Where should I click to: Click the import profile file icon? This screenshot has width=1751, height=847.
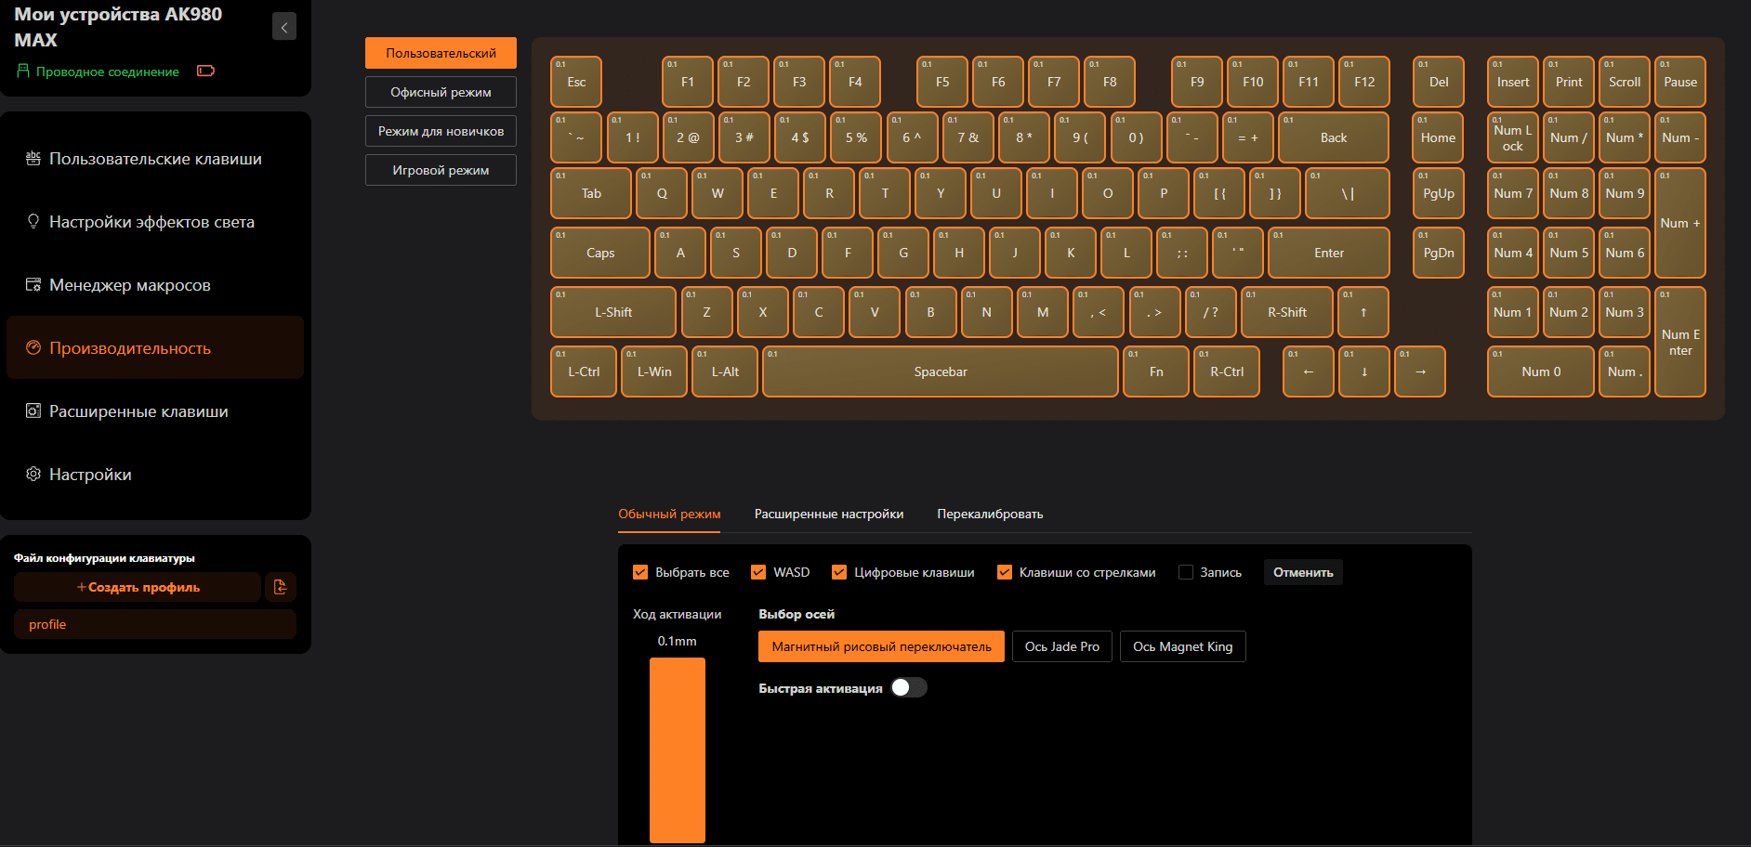tap(281, 587)
